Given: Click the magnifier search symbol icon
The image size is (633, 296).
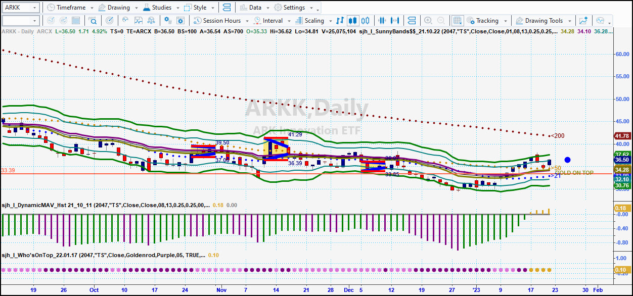Looking at the screenshot, I should (x=93, y=21).
